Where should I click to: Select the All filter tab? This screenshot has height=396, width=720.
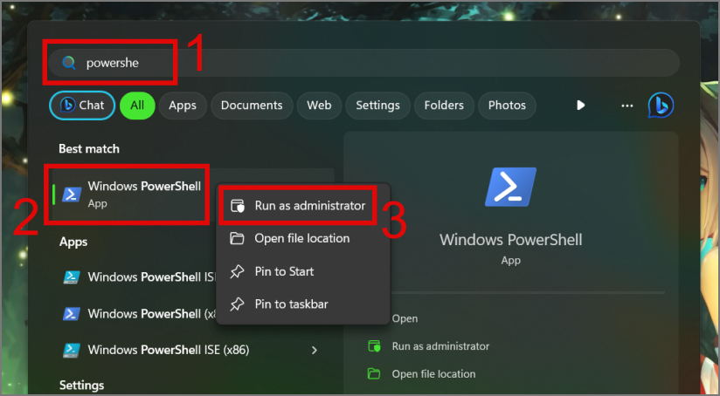[137, 106]
